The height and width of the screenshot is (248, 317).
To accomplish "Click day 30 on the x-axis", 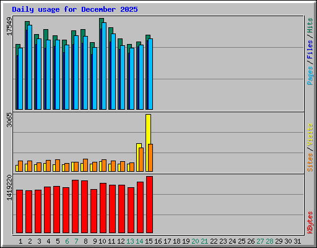I will click(288, 241).
